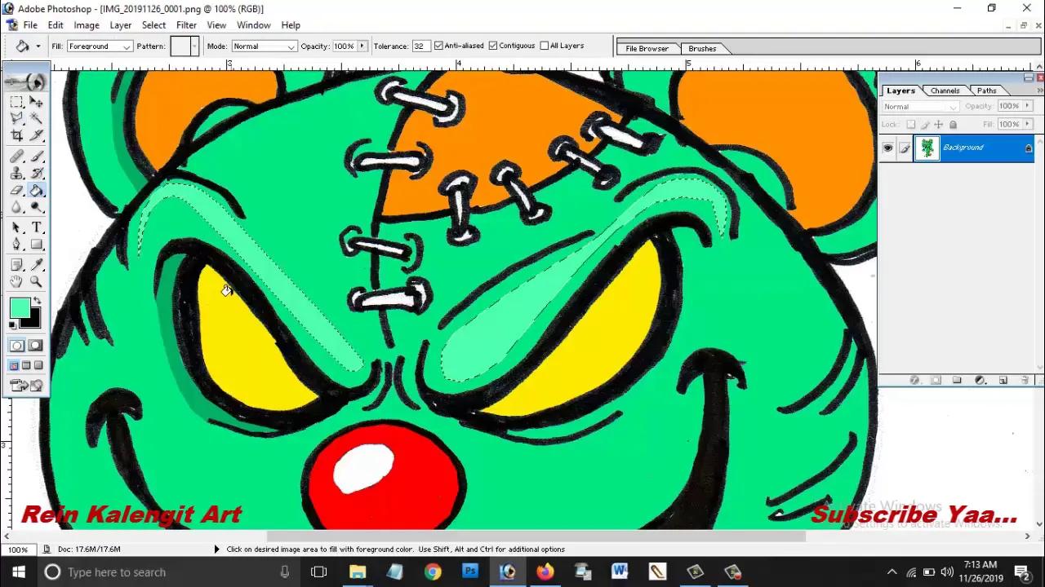Select the Hand tool

16,281
